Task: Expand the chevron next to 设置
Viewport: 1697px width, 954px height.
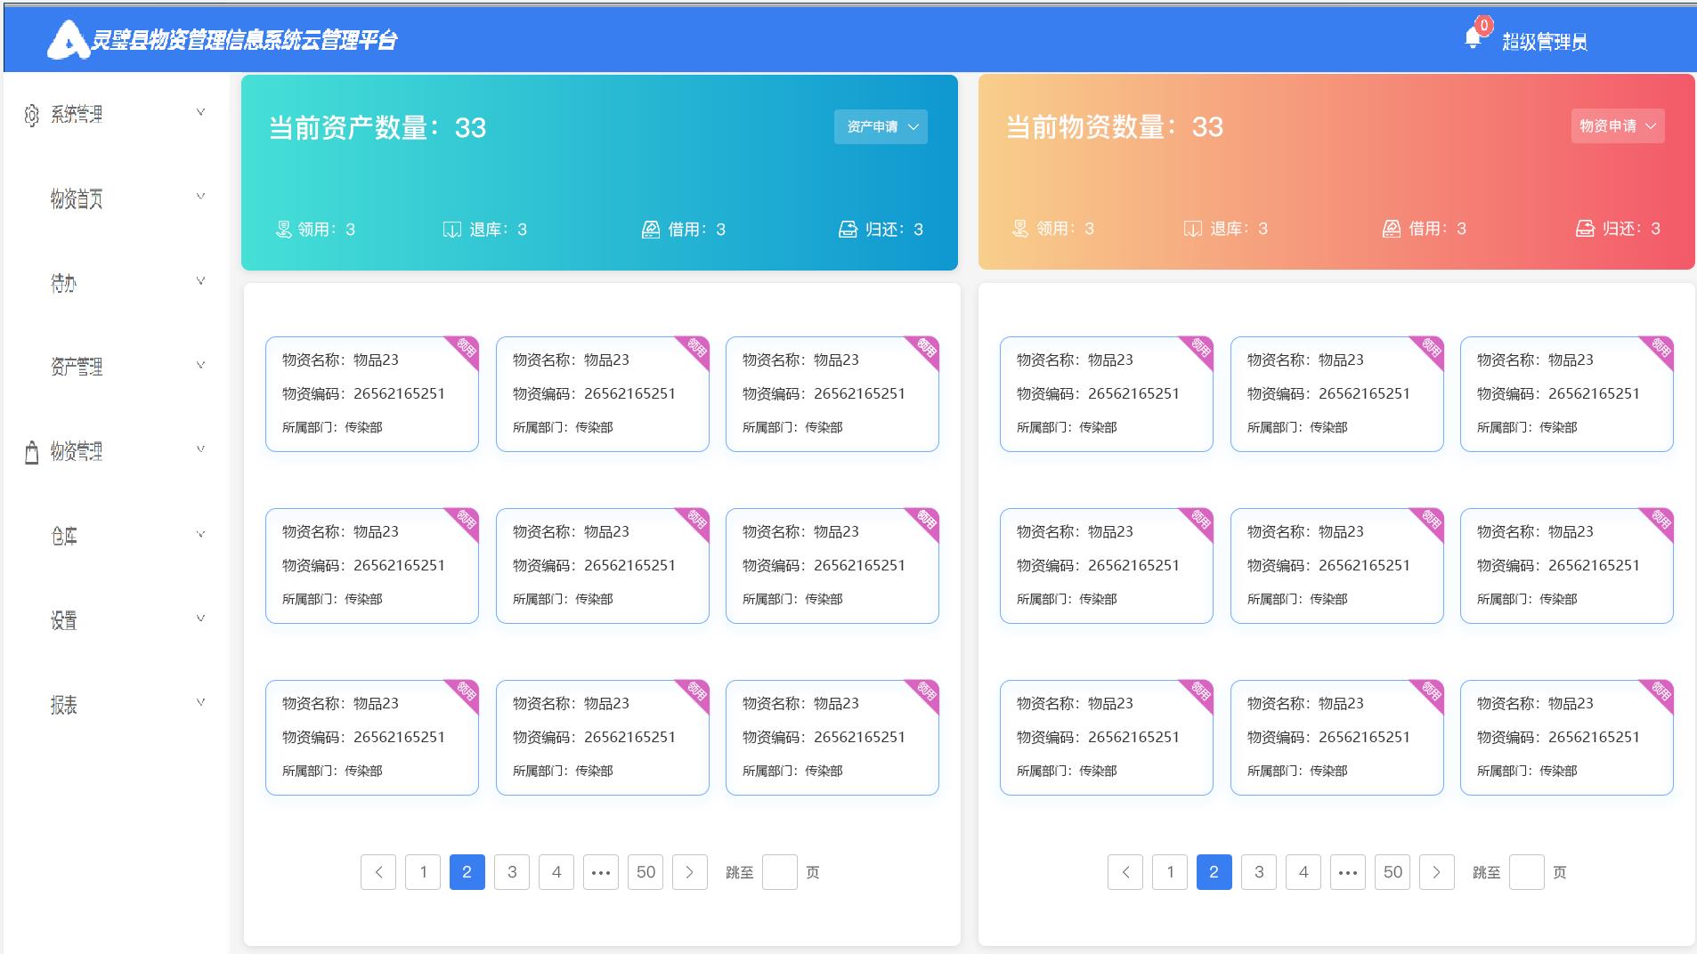Action: (200, 618)
